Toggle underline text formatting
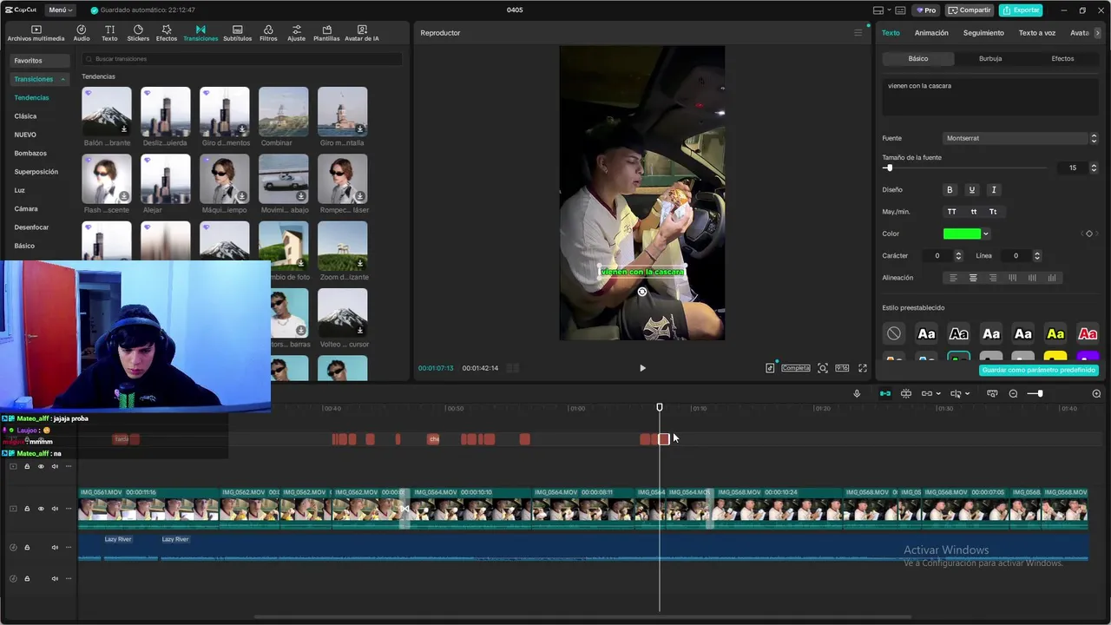Screen dimensions: 1111x625 [971, 189]
